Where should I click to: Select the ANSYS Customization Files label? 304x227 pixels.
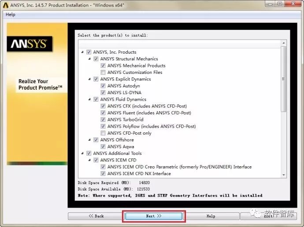[x=135, y=73]
